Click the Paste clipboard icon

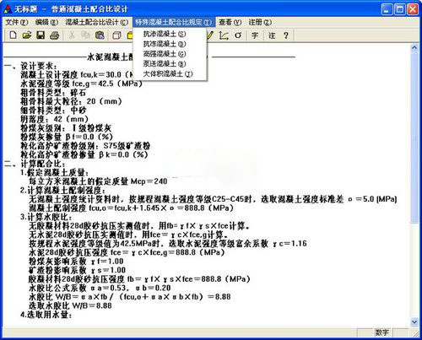coord(100,35)
